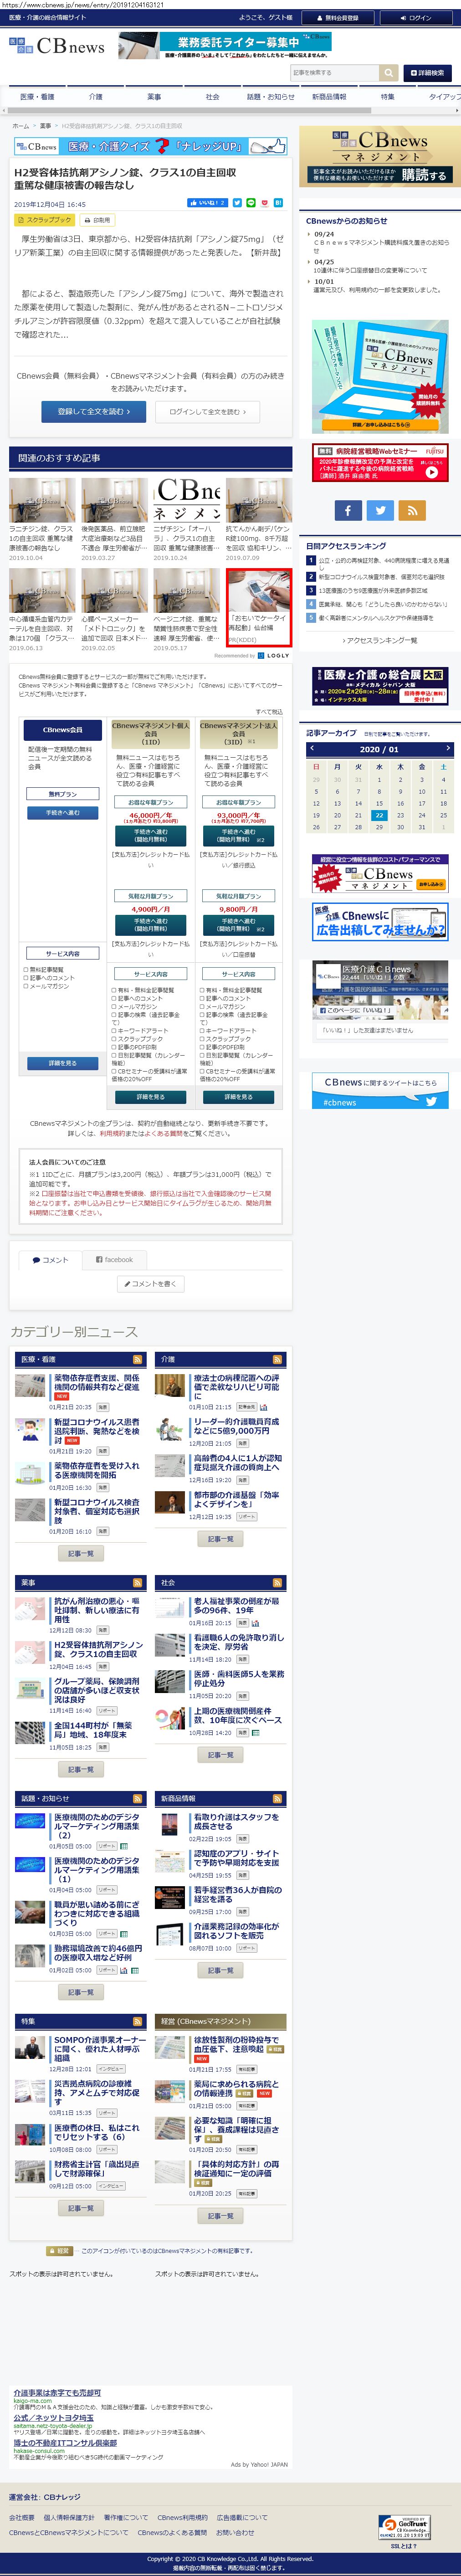The width and height of the screenshot is (461, 2576).
Task: Click the 登録して全文を読む button
Action: (x=93, y=411)
